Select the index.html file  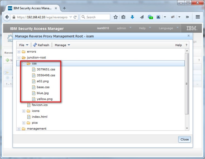click(39, 117)
